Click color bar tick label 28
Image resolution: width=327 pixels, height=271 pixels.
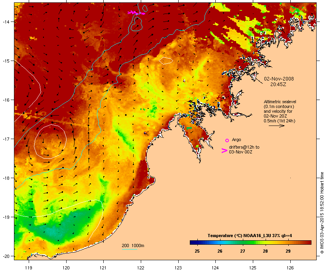pos(265,251)
